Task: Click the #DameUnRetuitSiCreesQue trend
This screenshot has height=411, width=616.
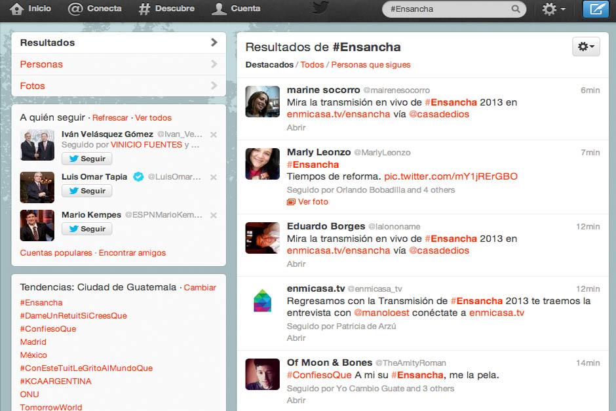Action: (73, 316)
